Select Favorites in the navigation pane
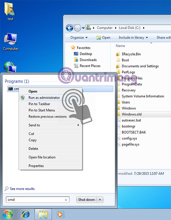 click(x=81, y=48)
